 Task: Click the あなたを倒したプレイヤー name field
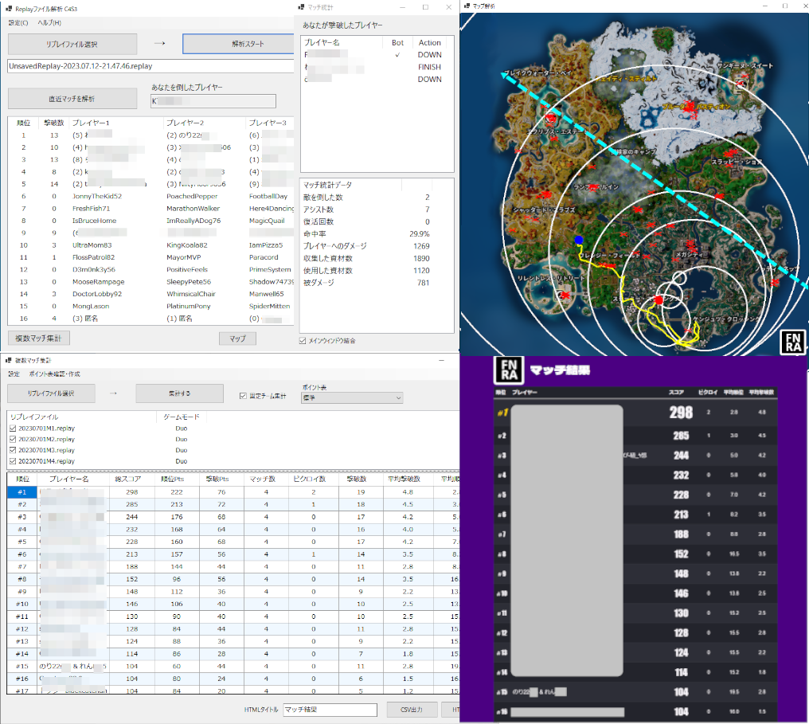[x=213, y=101]
